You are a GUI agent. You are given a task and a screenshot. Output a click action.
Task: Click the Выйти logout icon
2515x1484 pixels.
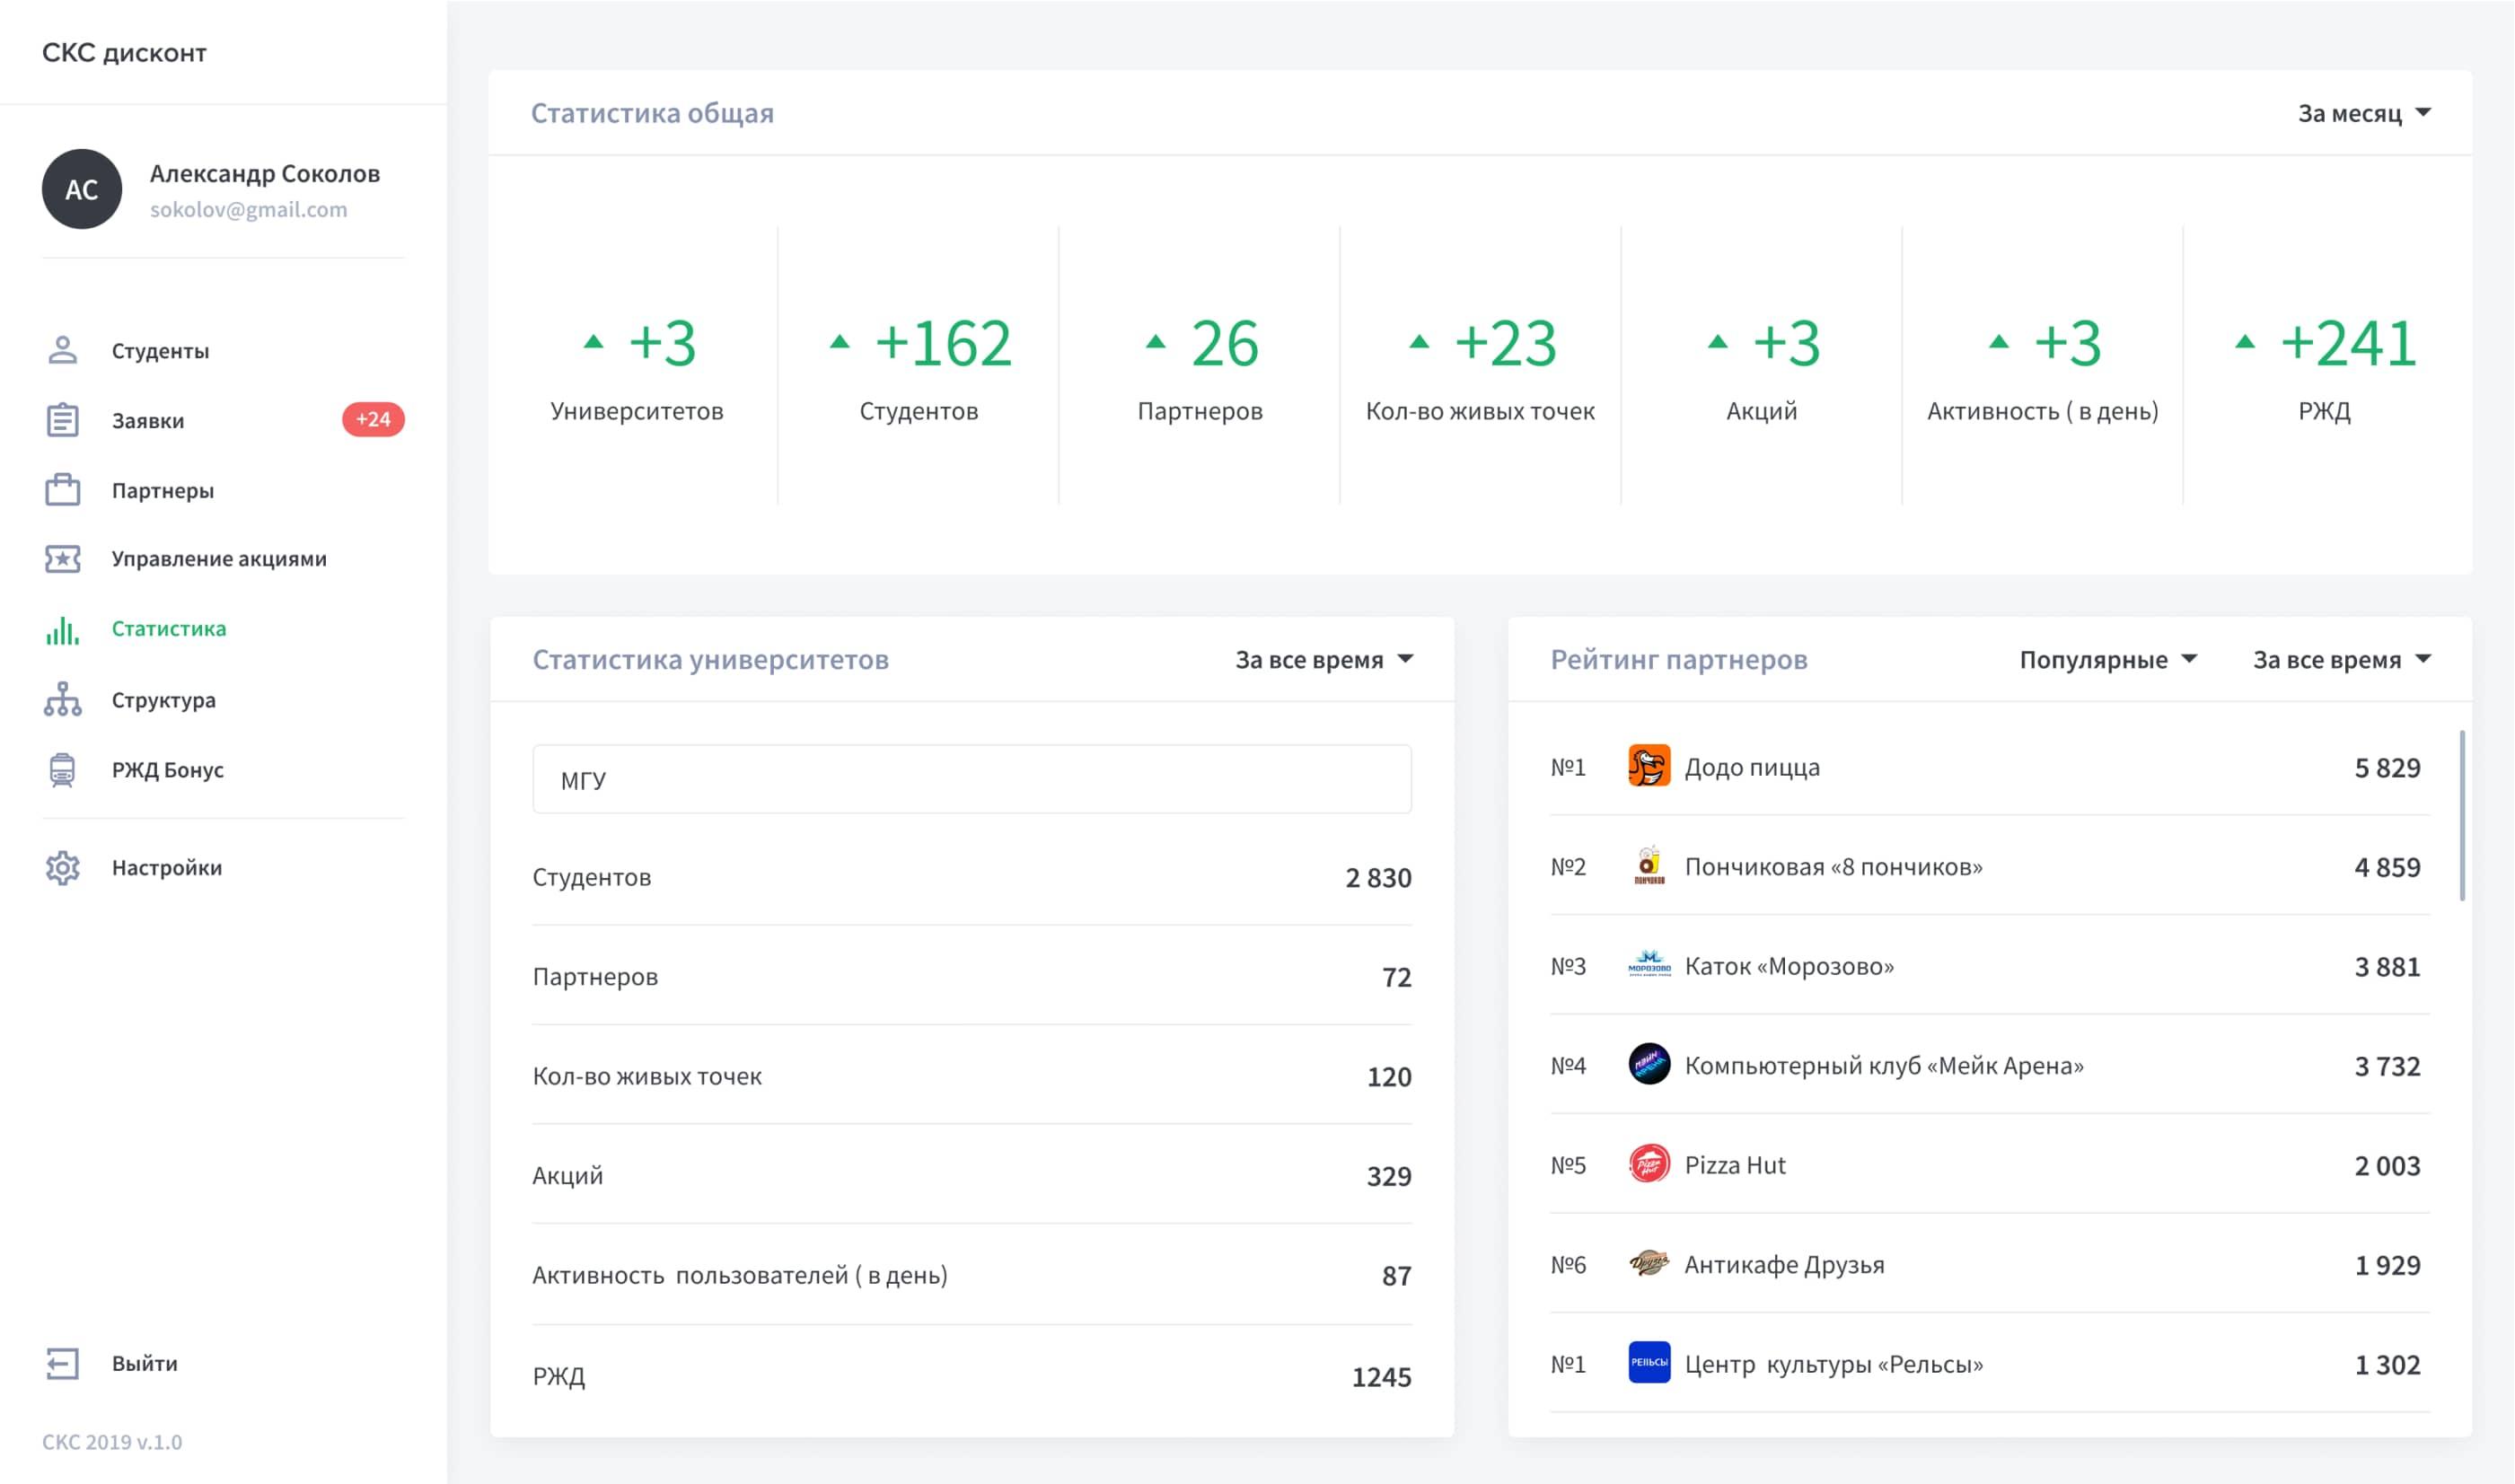pos(62,1363)
